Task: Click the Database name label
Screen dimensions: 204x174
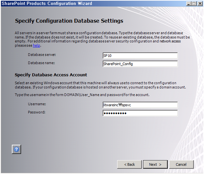Action: (41, 63)
